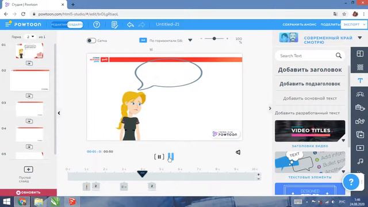Open the script notes icon
Viewport: 368px width, 207px height.
(114, 24)
